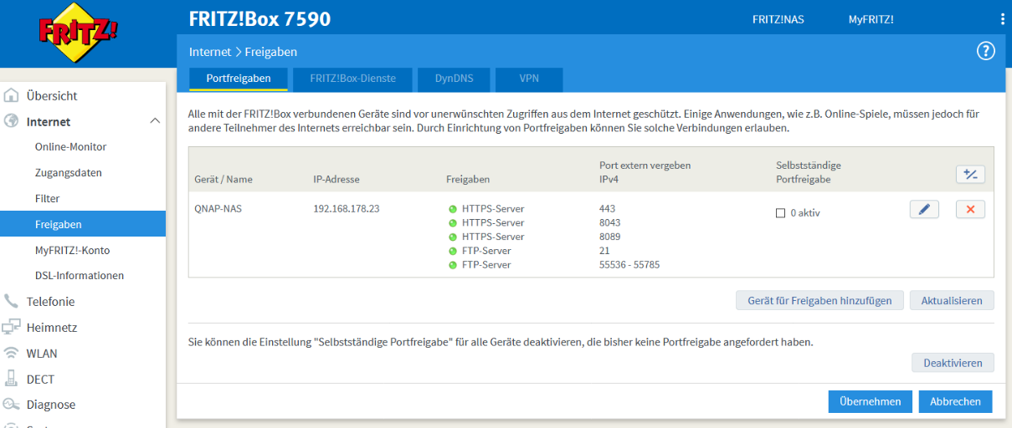Toggle Selbstständige Portfreigabe checkbox for QNAP-NAS

[x=781, y=213]
